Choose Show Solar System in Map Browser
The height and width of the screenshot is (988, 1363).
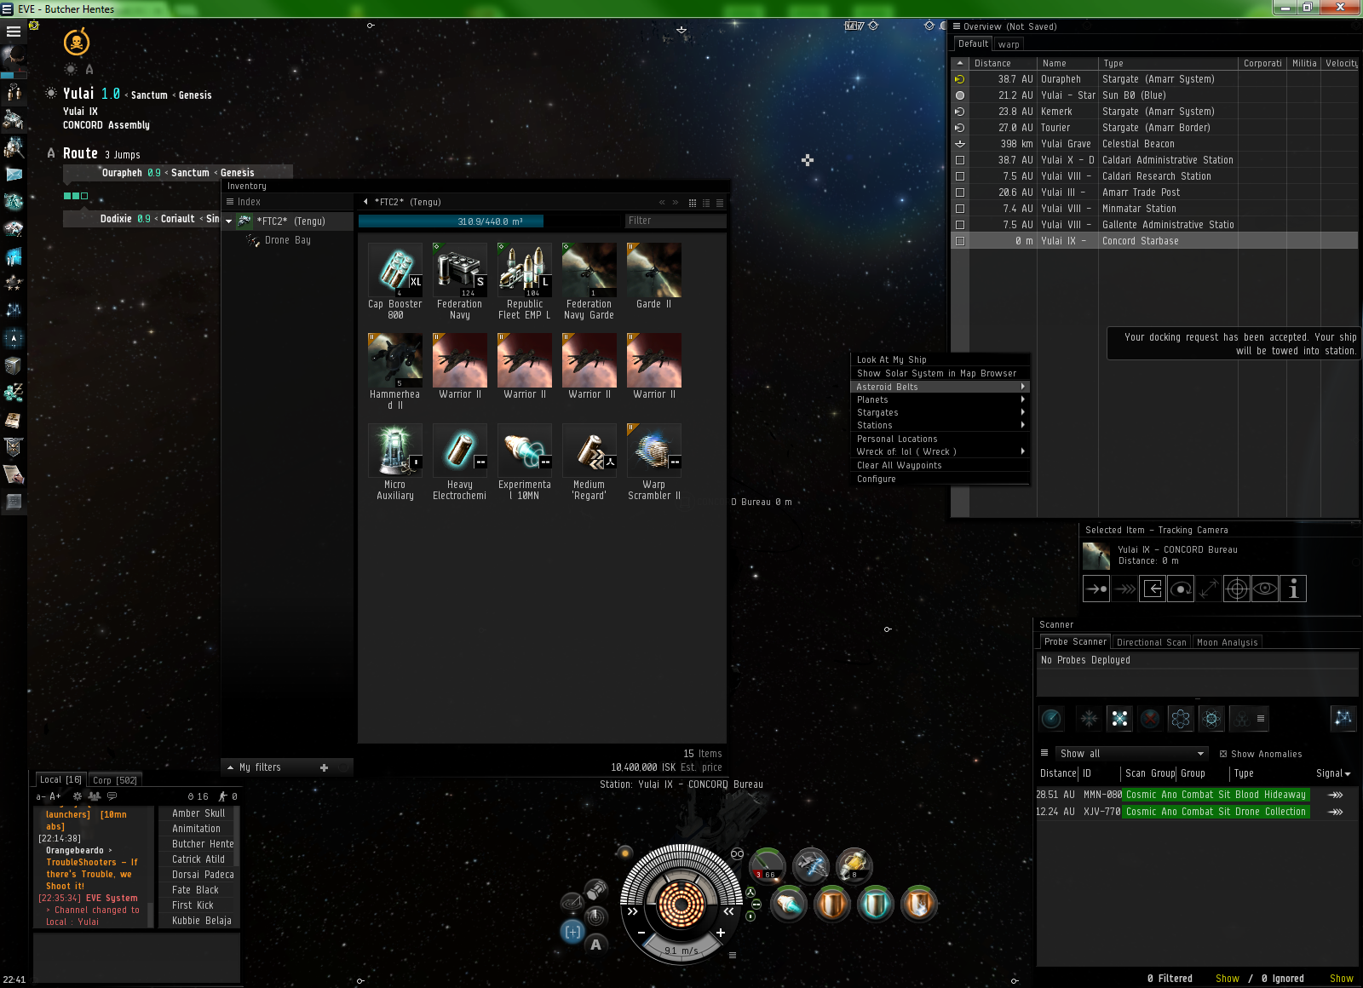point(940,373)
